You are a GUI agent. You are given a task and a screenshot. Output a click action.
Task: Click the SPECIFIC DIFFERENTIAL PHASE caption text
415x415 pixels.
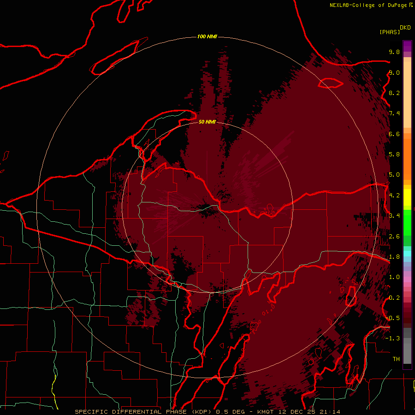(131, 412)
